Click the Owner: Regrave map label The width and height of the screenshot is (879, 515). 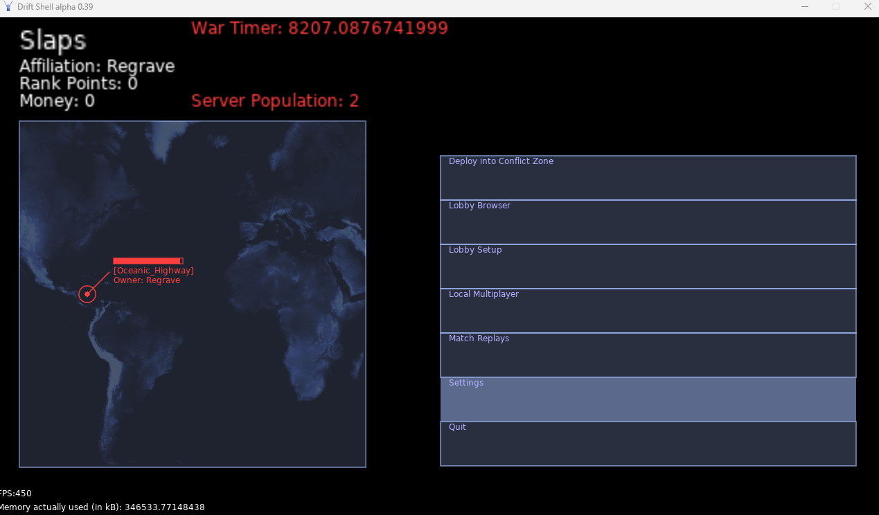(x=147, y=280)
